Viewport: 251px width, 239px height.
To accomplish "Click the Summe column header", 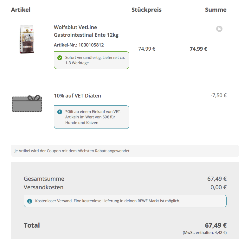I will (x=216, y=9).
